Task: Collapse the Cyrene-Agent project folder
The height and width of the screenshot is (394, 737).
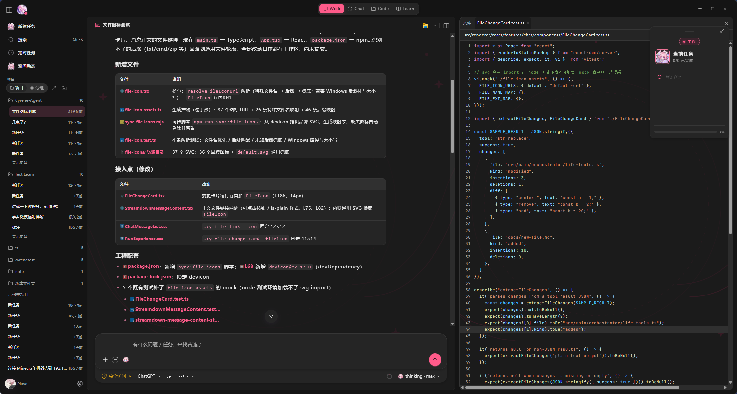Action: tap(46, 100)
